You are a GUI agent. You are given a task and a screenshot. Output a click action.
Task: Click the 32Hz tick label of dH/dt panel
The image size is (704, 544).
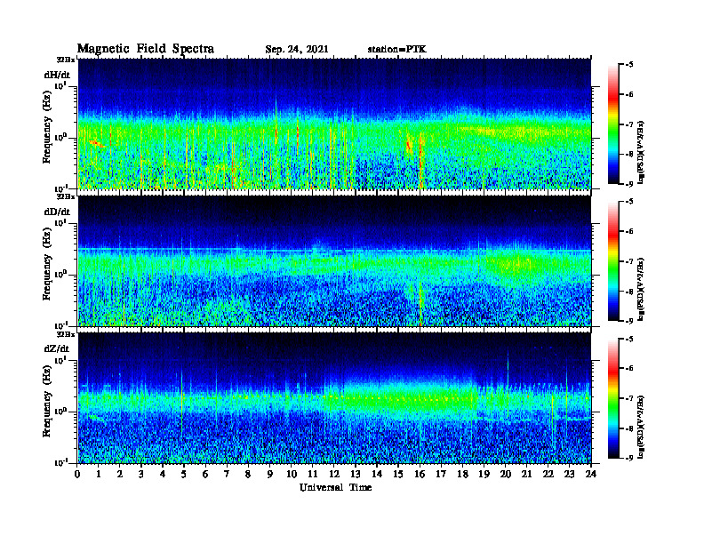(x=66, y=60)
